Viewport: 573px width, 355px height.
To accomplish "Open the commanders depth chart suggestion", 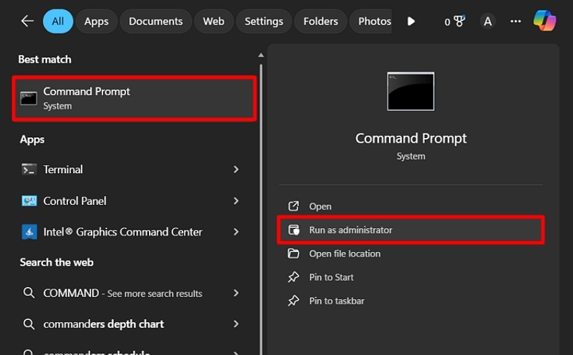I will (x=131, y=324).
